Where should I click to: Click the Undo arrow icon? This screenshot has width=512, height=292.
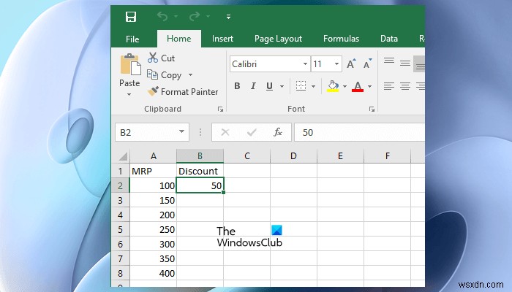point(162,16)
